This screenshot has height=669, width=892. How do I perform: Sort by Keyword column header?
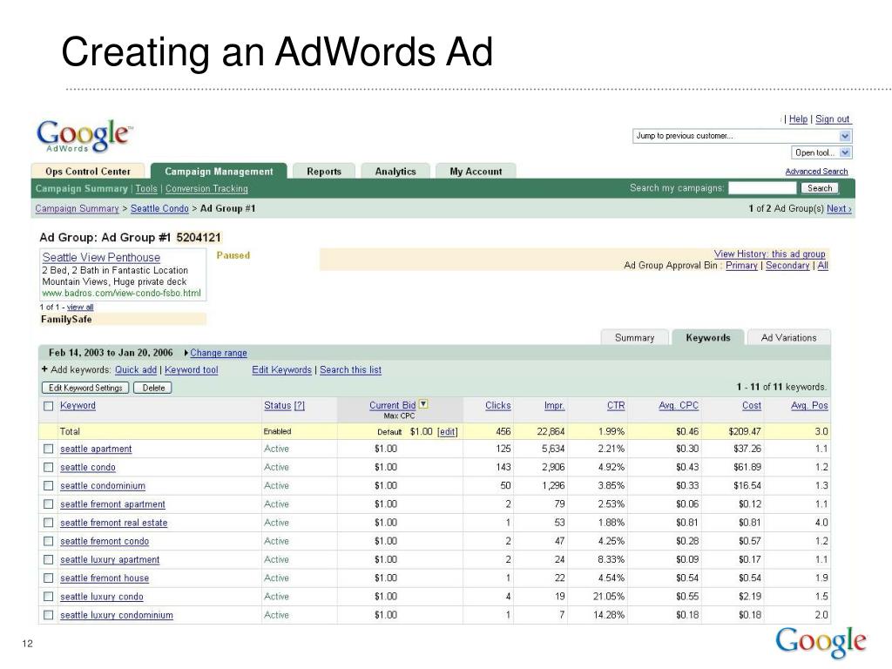[x=78, y=405]
